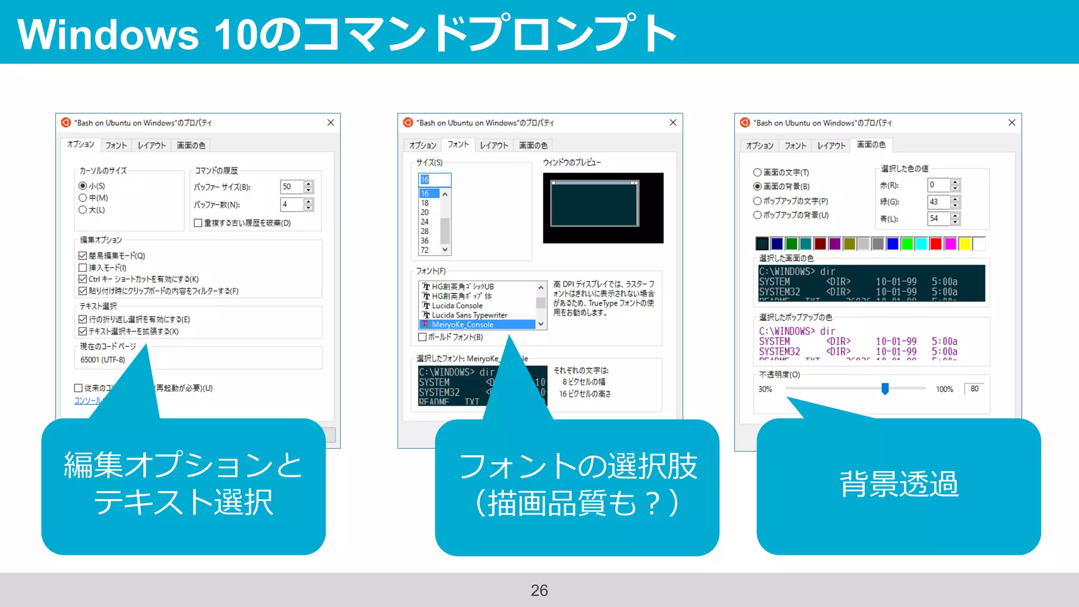Click the バッファー サイズ field showing 50
The image size is (1079, 607).
pos(292,187)
